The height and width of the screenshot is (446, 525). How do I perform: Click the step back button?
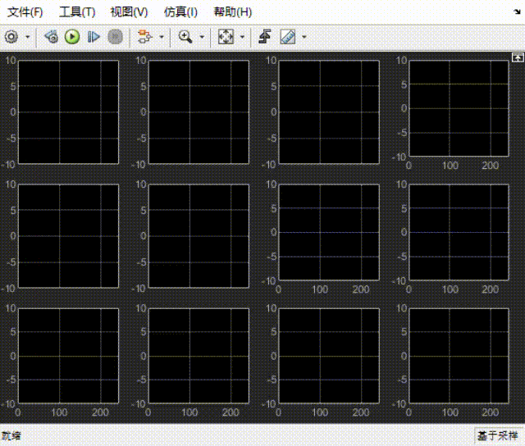[52, 37]
